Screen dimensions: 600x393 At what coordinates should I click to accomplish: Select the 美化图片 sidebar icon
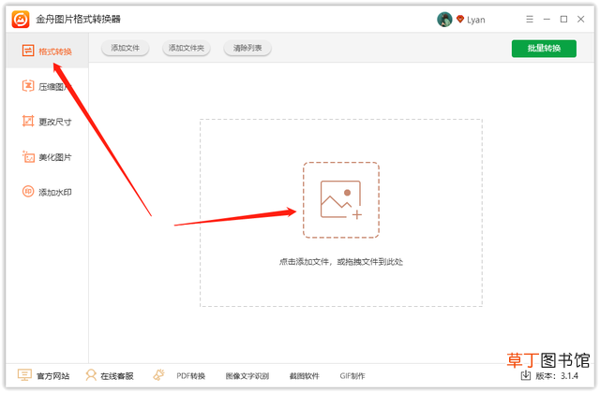click(x=28, y=156)
